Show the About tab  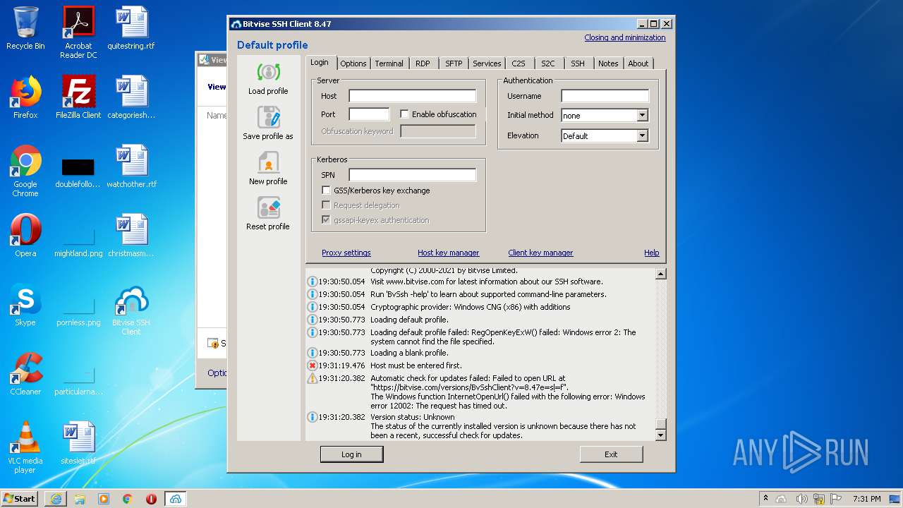click(x=638, y=64)
